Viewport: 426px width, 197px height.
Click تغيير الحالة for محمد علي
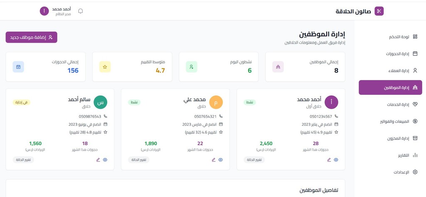139,160
